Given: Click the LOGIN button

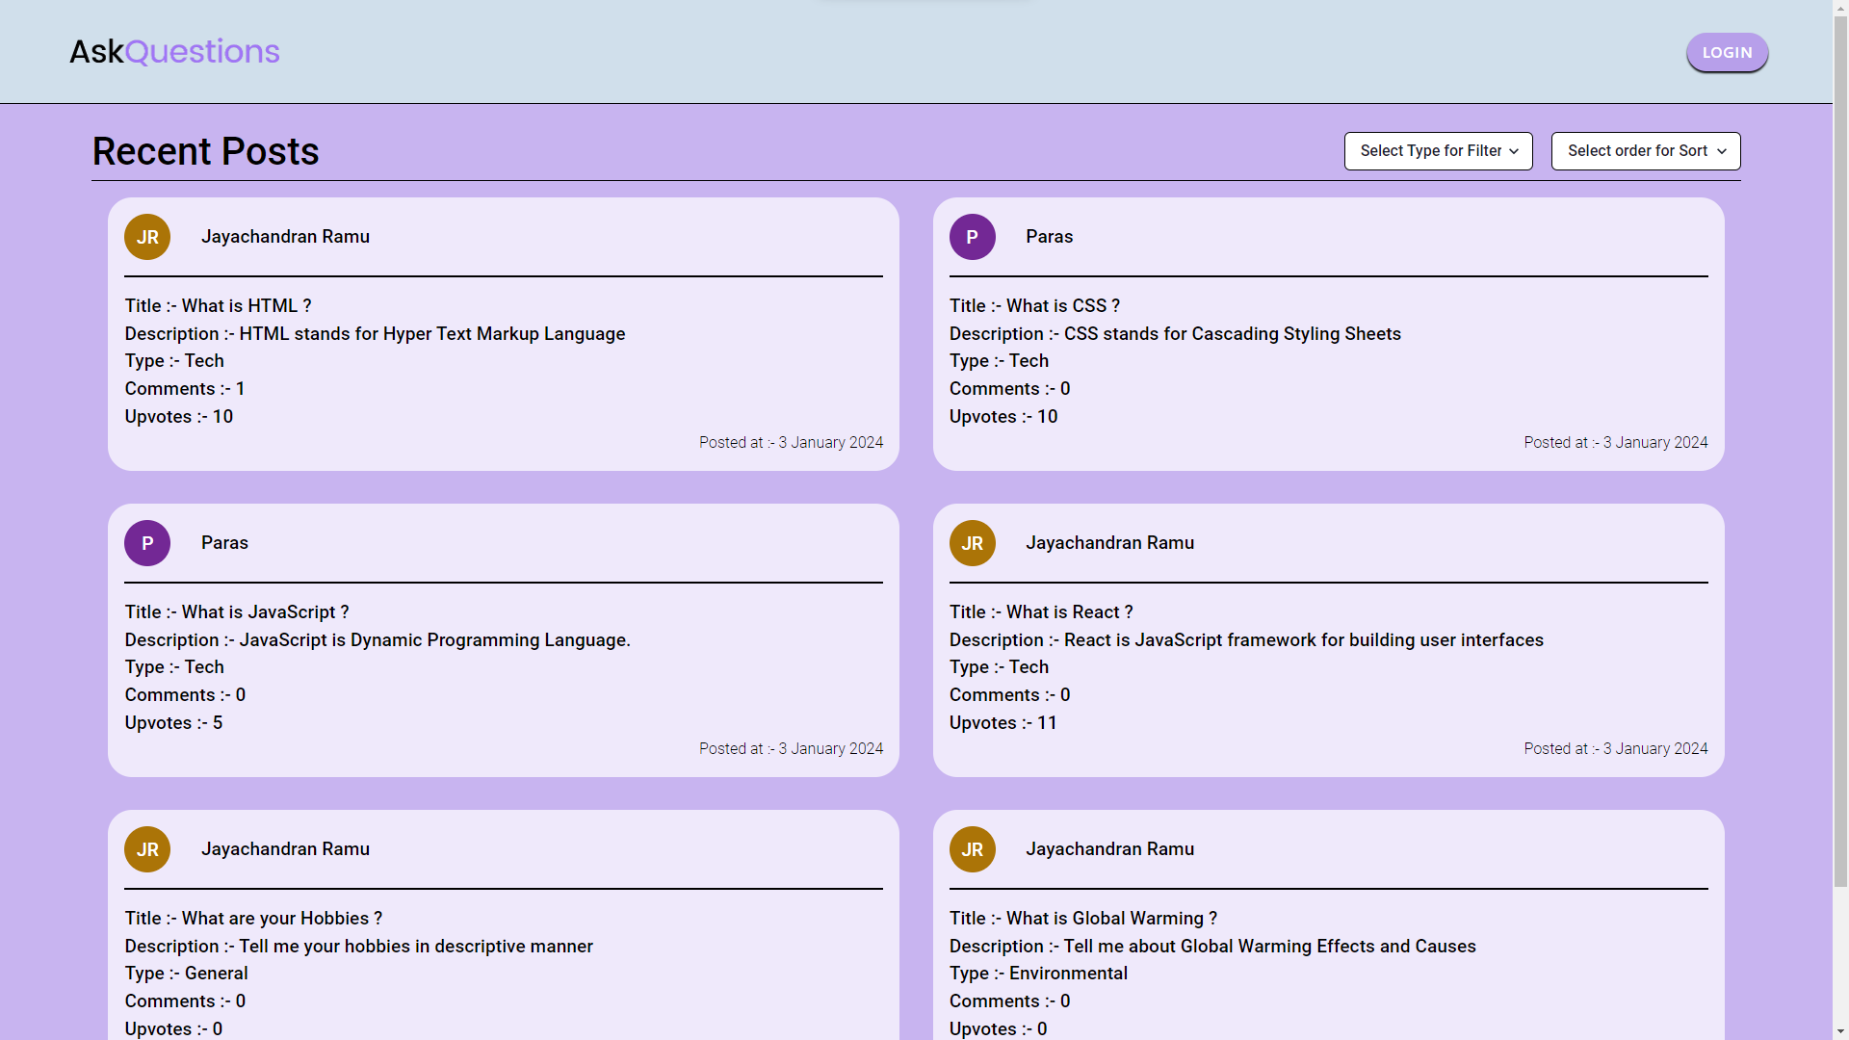Looking at the screenshot, I should tap(1726, 53).
